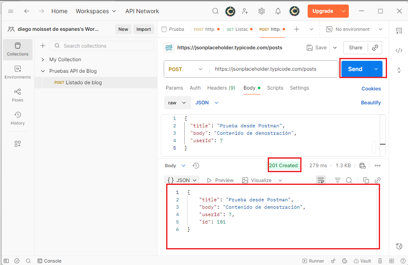
Task: Toggle the response word wrap button
Action: click(321, 180)
